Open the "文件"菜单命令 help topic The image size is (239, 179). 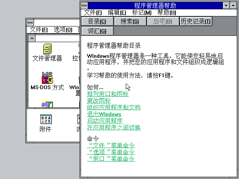tap(111, 146)
